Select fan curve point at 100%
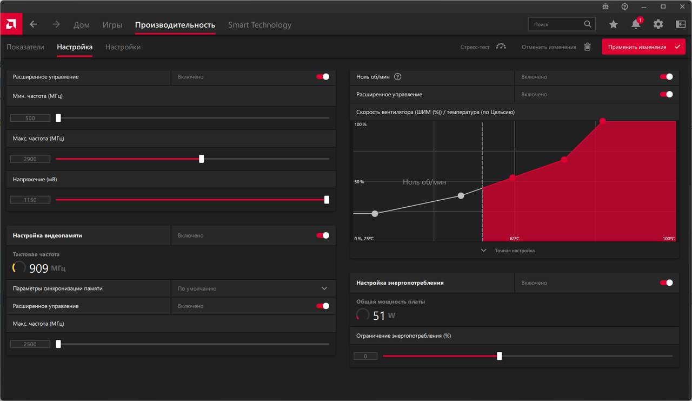692x401 pixels. click(603, 121)
